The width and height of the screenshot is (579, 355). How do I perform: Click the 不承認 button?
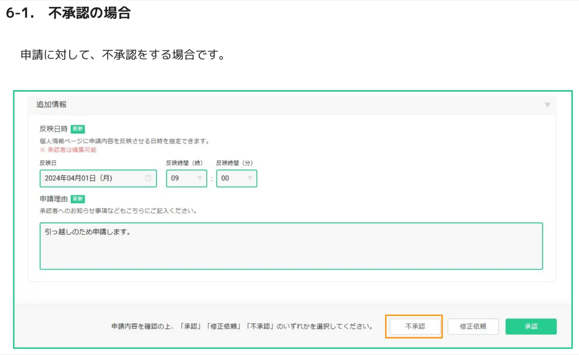(415, 326)
